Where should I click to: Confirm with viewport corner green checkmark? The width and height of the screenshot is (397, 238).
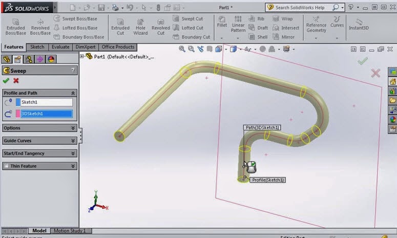pyautogui.click(x=363, y=61)
